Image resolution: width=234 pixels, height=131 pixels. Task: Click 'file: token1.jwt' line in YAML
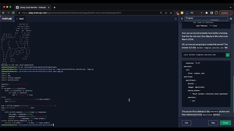[x=196, y=74]
